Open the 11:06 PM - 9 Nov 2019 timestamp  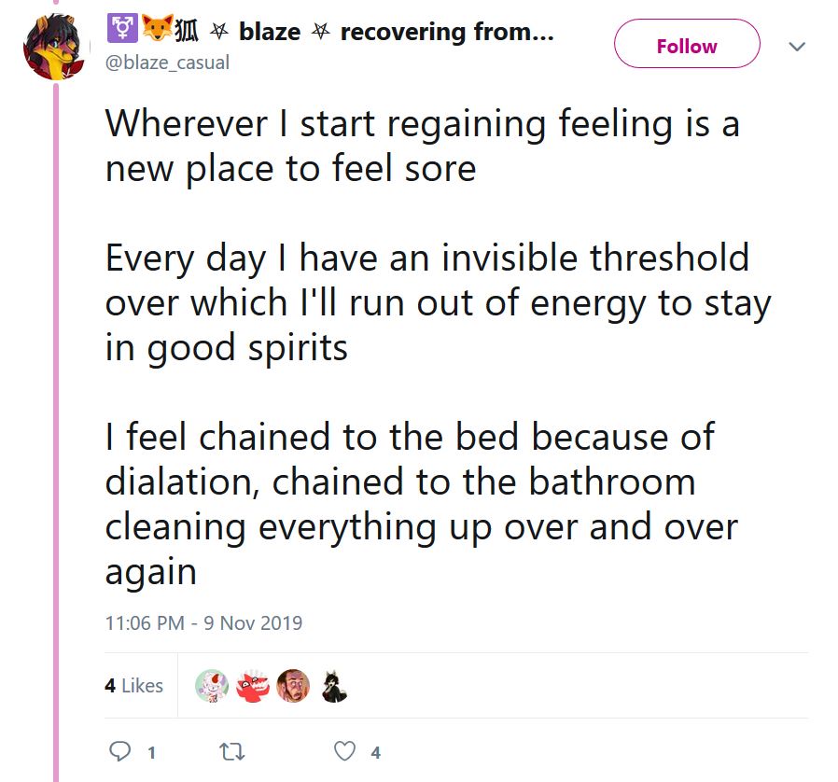[203, 622]
